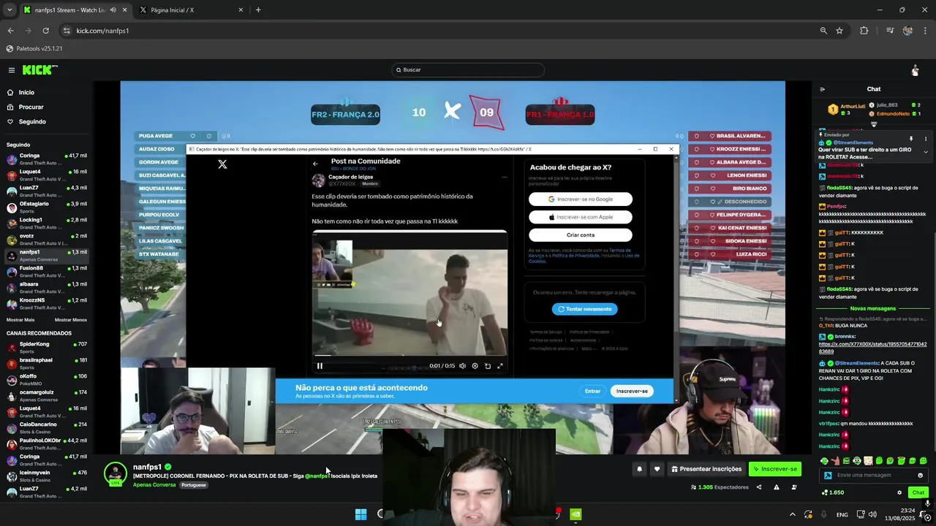Open OEstagiario channel in sidebar
The width and height of the screenshot is (936, 526).
pos(47,207)
